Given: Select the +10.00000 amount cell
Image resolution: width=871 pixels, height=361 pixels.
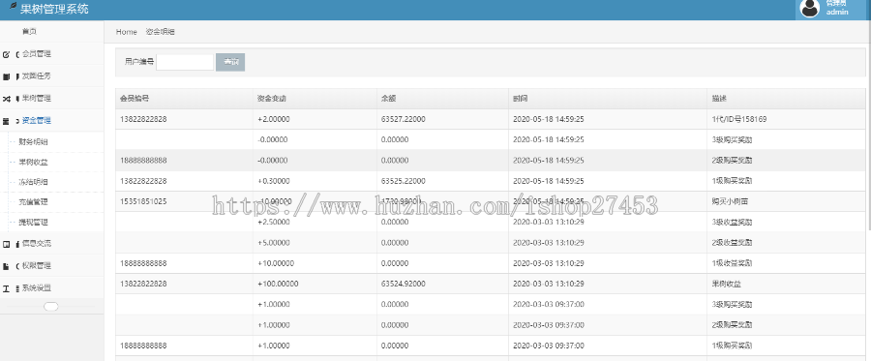Looking at the screenshot, I should pos(276,263).
